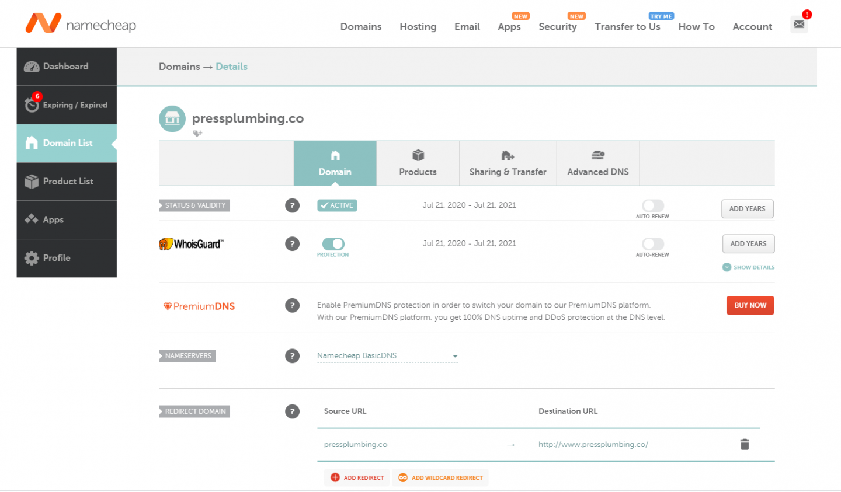841x492 pixels.
Task: Open the Security top menu
Action: [558, 26]
